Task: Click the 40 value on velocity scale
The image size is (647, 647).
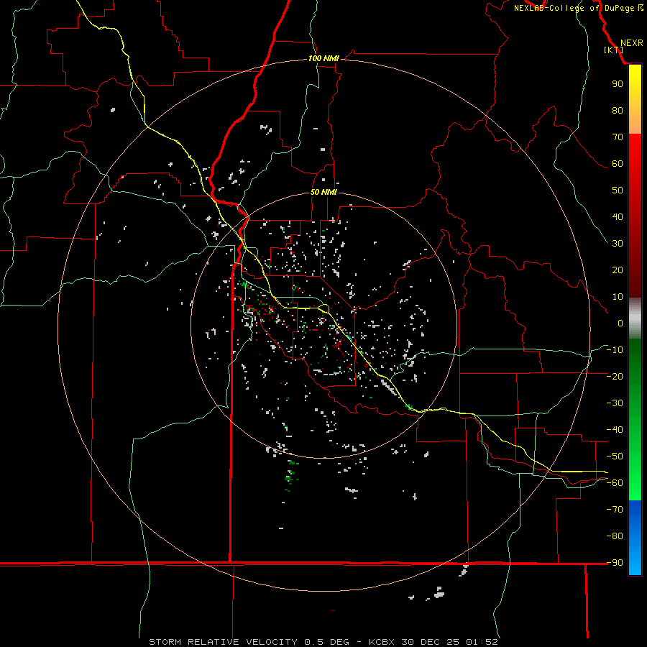Action: point(618,216)
